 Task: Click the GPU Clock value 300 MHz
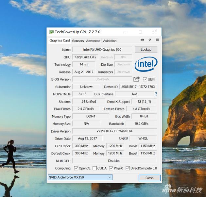pos(81,146)
